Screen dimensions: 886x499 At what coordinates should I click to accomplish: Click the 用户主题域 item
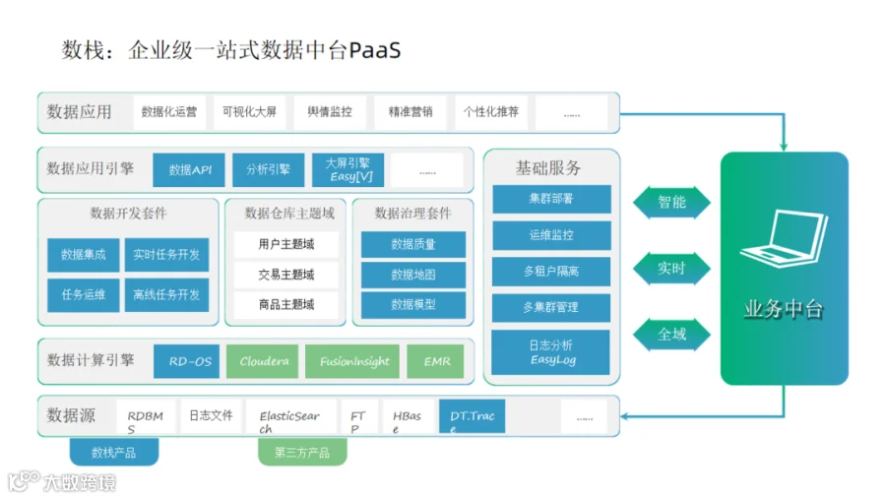coord(285,244)
